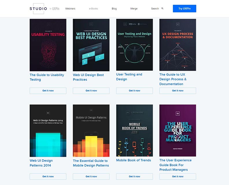Open The Essential Guide to Mobile Design Patterns link
Screen dimensions: 229x185
click(91, 163)
